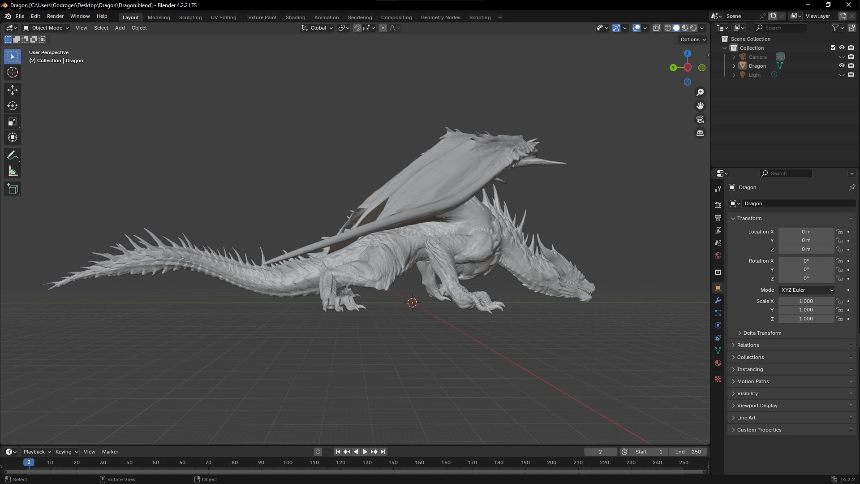Click the zoom view magnifier icon
Image resolution: width=860 pixels, height=484 pixels.
(700, 92)
